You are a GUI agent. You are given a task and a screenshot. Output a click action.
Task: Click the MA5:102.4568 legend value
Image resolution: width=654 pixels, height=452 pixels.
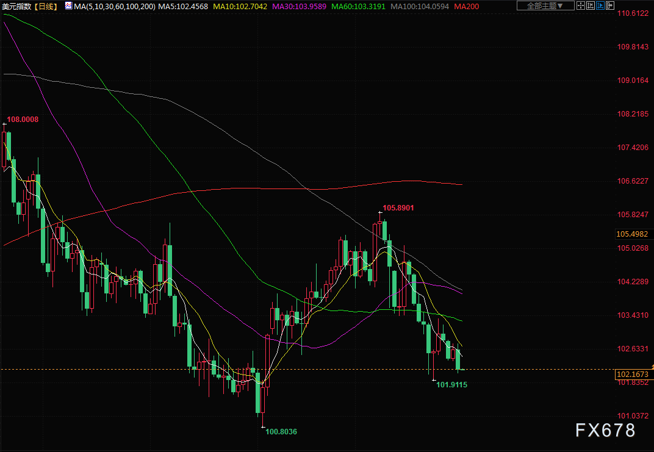click(183, 6)
